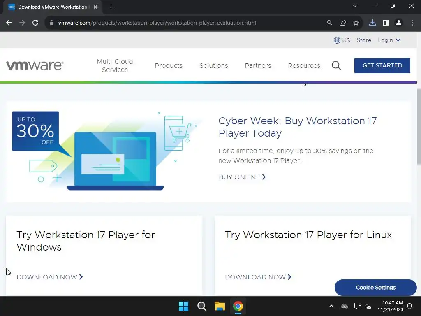
Task: Open the Chrome profile icon
Action: pyautogui.click(x=399, y=23)
